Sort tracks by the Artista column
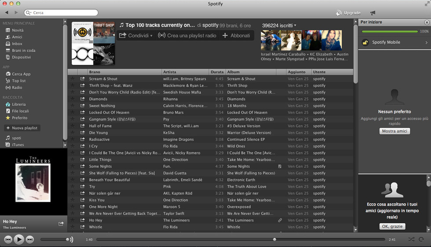 coord(185,72)
